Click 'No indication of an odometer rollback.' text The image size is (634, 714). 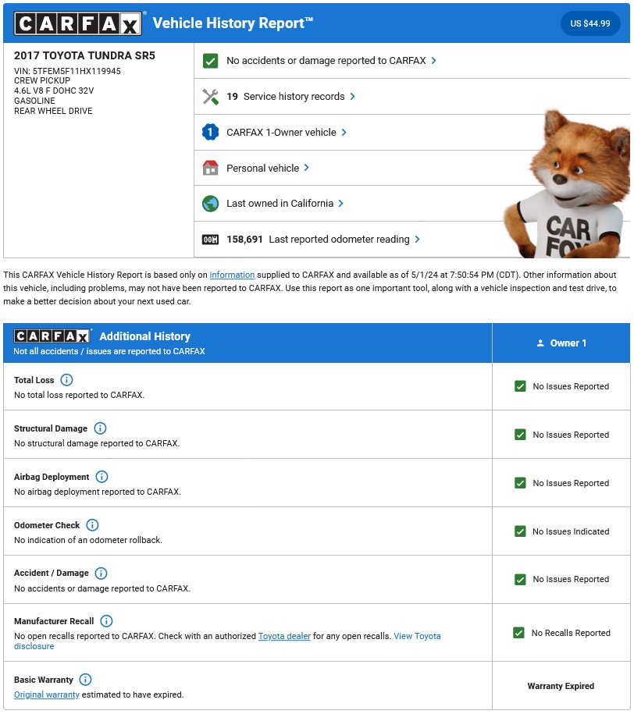(88, 540)
